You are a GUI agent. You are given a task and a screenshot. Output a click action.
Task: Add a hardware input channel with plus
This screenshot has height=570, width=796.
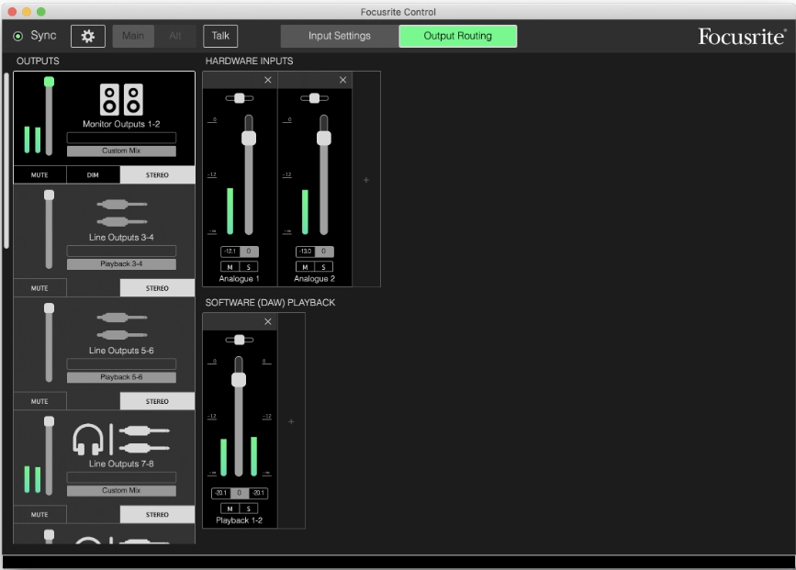(366, 180)
